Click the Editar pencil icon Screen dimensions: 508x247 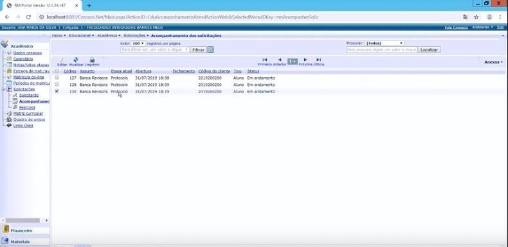tap(62, 60)
